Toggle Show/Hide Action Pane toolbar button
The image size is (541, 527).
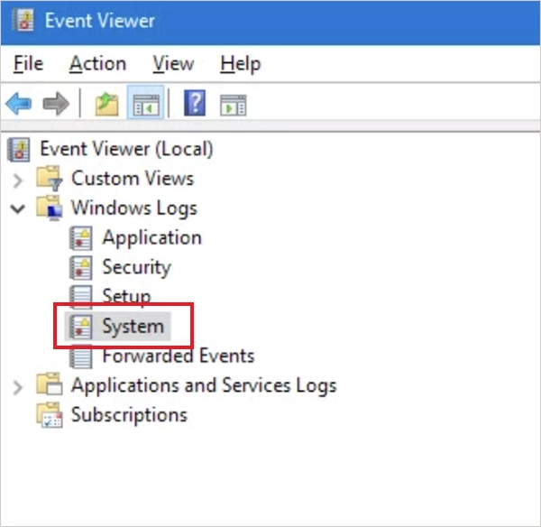coord(234,105)
